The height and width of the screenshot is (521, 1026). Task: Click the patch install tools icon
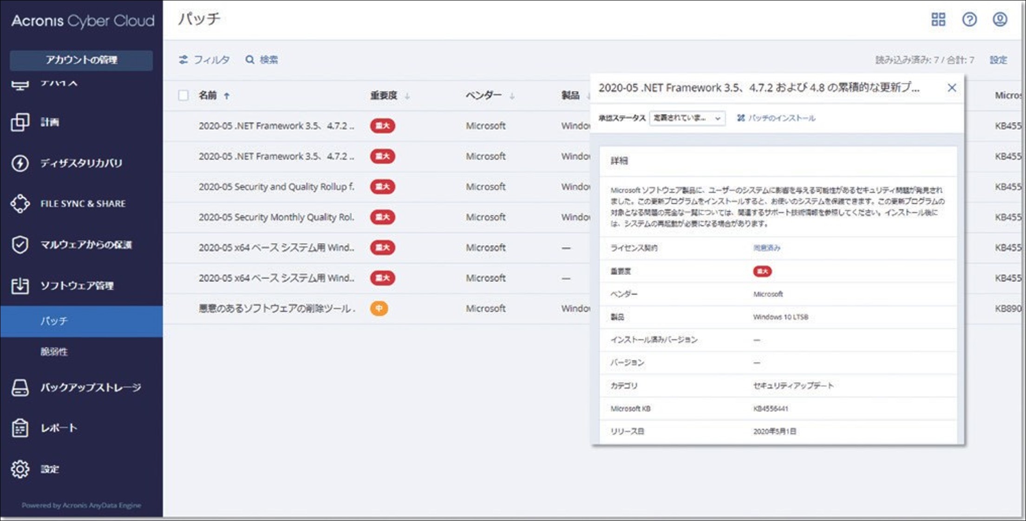click(741, 118)
